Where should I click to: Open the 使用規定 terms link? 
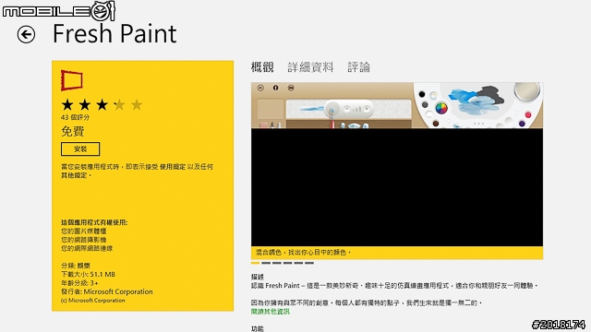tap(173, 167)
